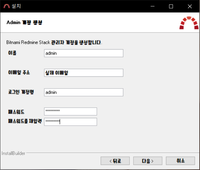Click the 'Bitnami Redmine Stack' description text
200x170 pixels.
(54, 42)
